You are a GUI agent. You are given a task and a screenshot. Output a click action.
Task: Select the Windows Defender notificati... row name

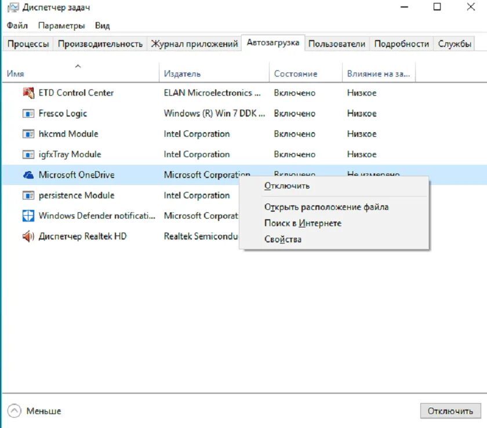(97, 216)
